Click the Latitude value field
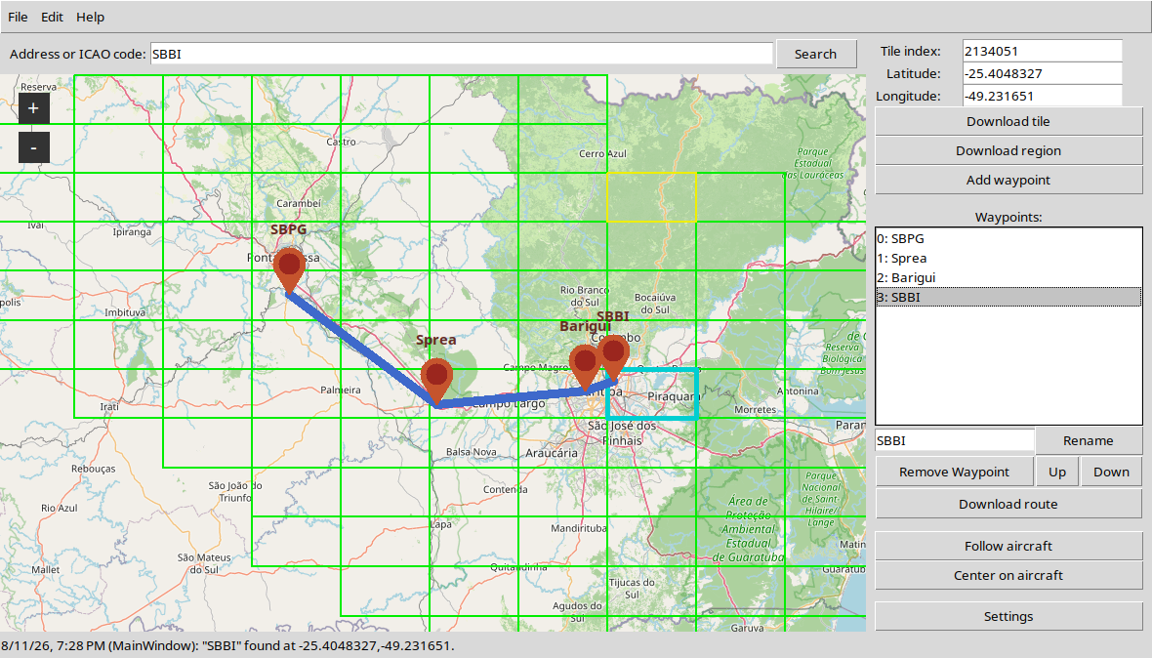 click(x=1042, y=73)
